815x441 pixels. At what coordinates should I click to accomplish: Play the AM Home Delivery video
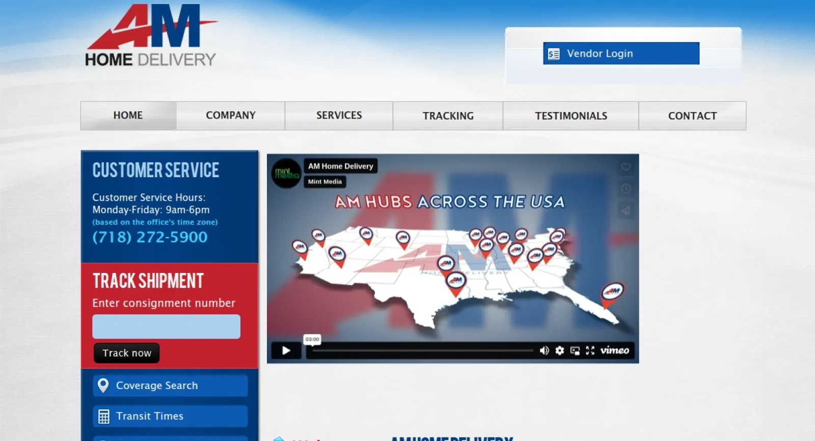pos(286,350)
